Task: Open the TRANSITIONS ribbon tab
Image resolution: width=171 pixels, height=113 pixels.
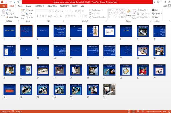Action: [39, 6]
